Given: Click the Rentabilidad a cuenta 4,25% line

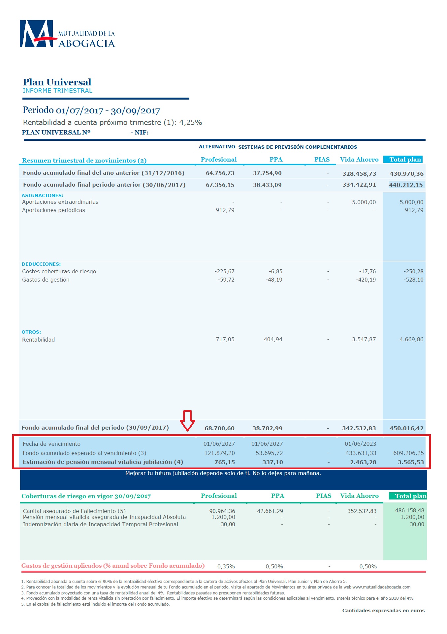Looking at the screenshot, I should [112, 122].
